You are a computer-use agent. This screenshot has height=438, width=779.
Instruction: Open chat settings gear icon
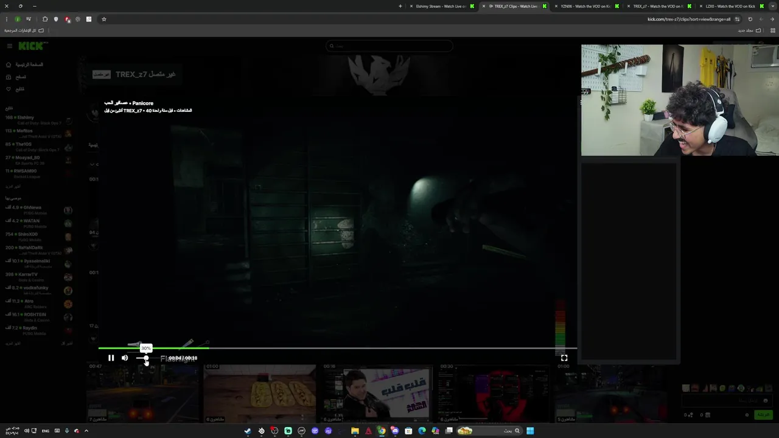(747, 415)
